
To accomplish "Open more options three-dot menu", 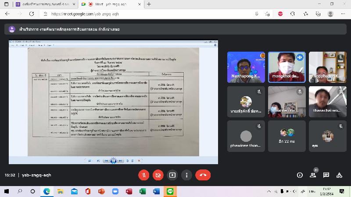I will tap(187, 175).
